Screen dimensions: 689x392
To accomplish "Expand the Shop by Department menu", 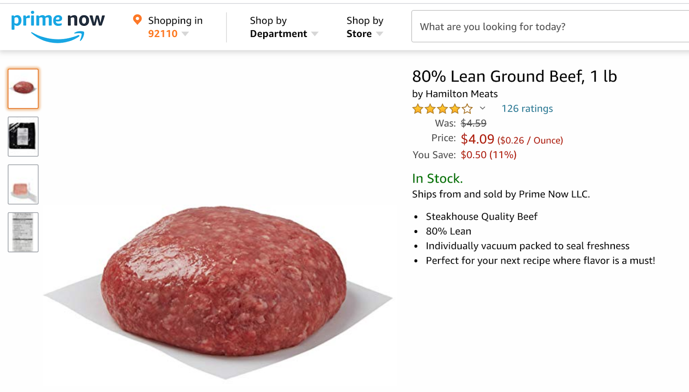I will coord(283,34).
